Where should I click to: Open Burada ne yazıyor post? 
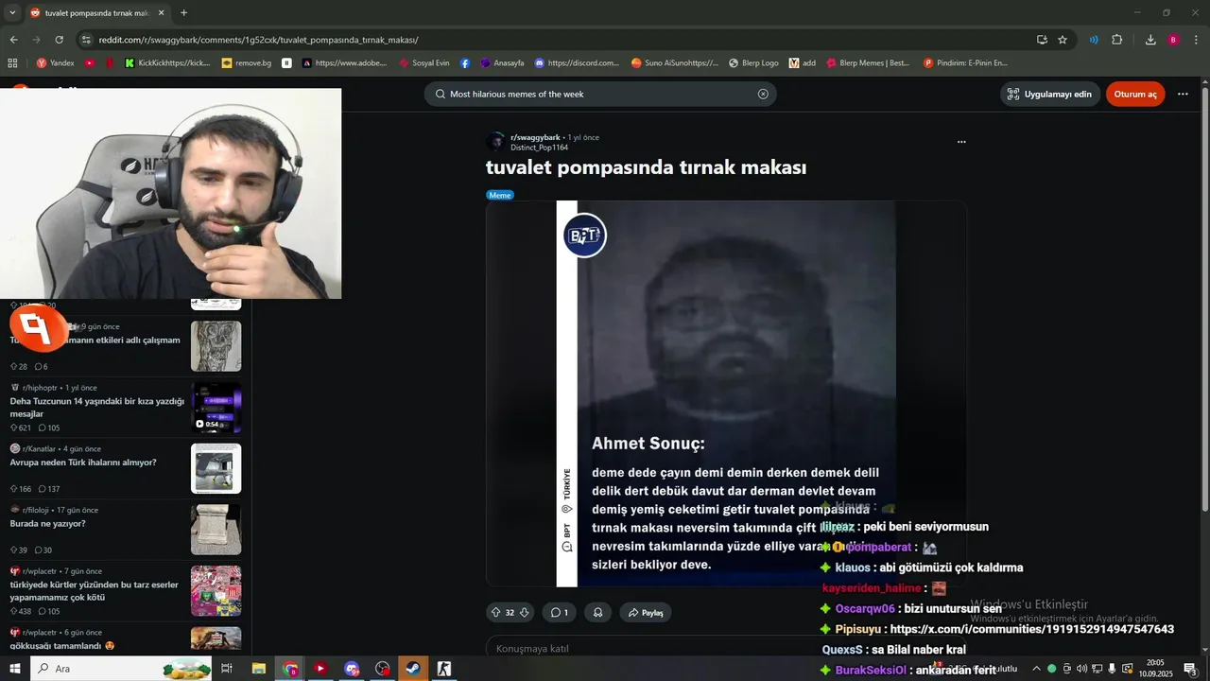click(x=47, y=523)
